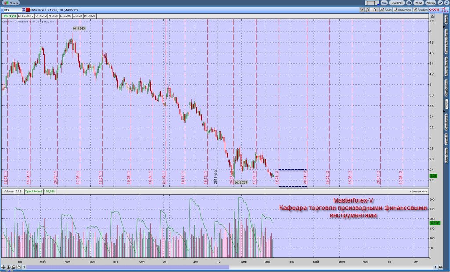Click the link icon left of Symbols
Viewport: 450px width, 272px height.
(384, 3)
